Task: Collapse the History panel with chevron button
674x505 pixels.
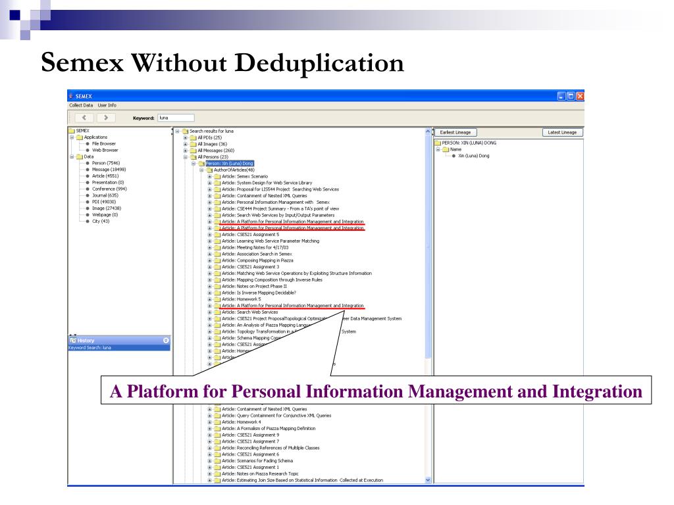Action: coord(167,341)
